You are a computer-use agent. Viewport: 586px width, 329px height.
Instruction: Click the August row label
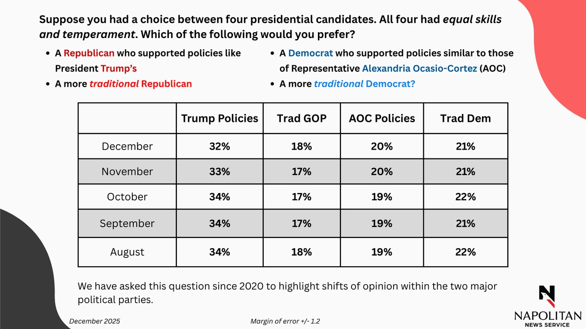pos(127,252)
